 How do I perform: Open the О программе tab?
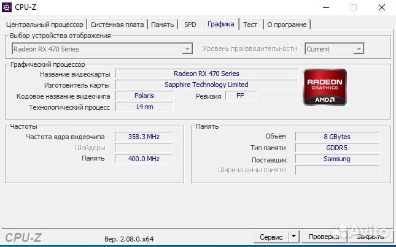tap(287, 25)
